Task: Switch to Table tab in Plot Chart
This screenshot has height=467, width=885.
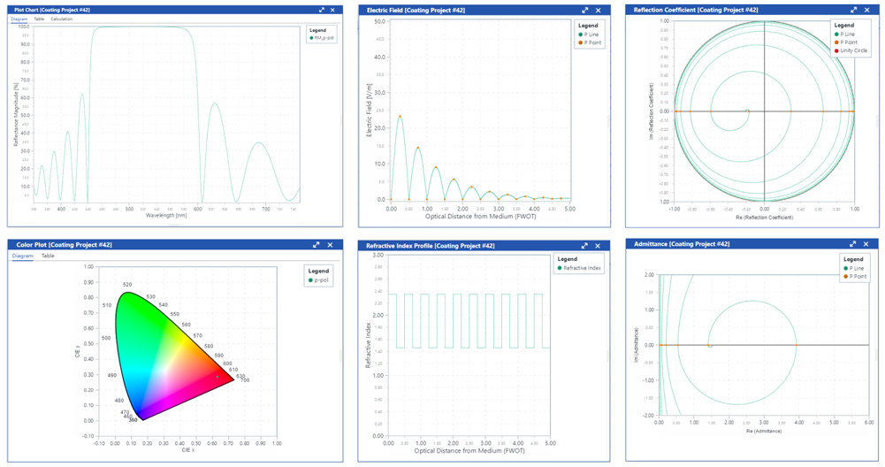Action: click(39, 19)
